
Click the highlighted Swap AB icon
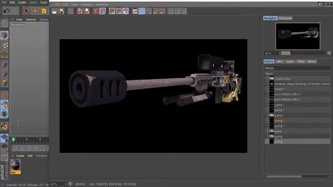(x=142, y=11)
